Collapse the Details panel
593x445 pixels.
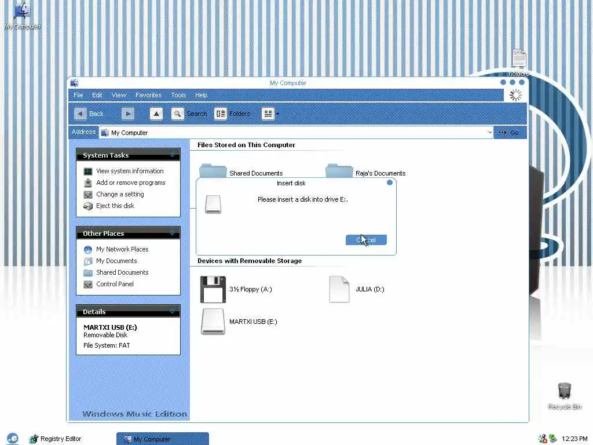(172, 311)
